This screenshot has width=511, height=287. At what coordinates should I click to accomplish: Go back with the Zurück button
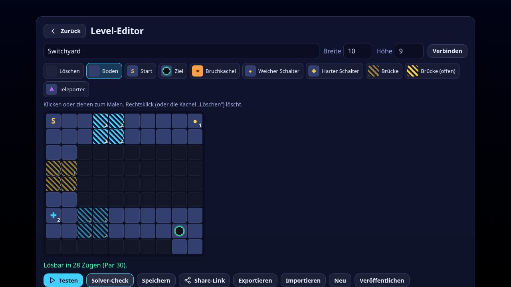[65, 31]
